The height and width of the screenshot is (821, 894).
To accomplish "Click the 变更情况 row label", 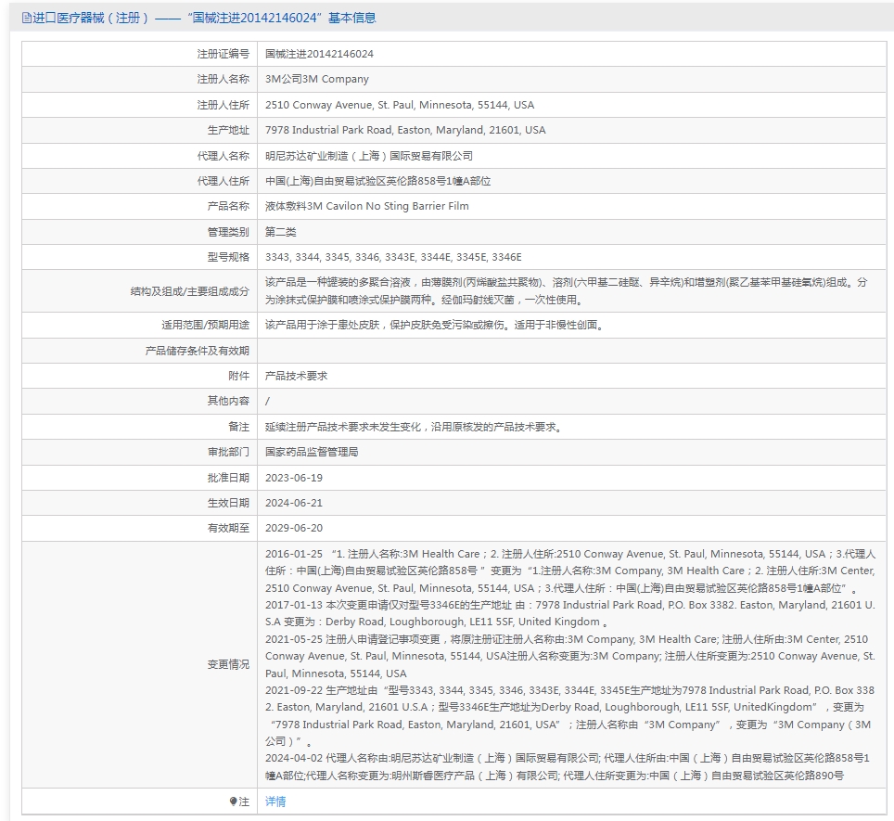I will [228, 664].
